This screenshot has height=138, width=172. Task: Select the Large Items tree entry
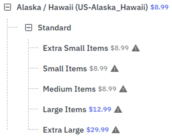(64, 109)
